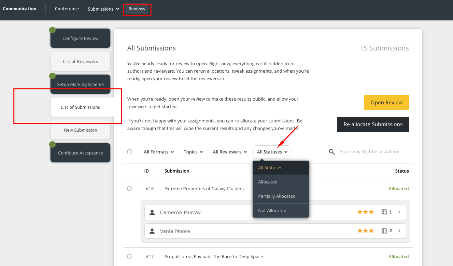Image resolution: width=453 pixels, height=266 pixels.
Task: Click the Re-allocate Submissions button
Action: [x=373, y=124]
